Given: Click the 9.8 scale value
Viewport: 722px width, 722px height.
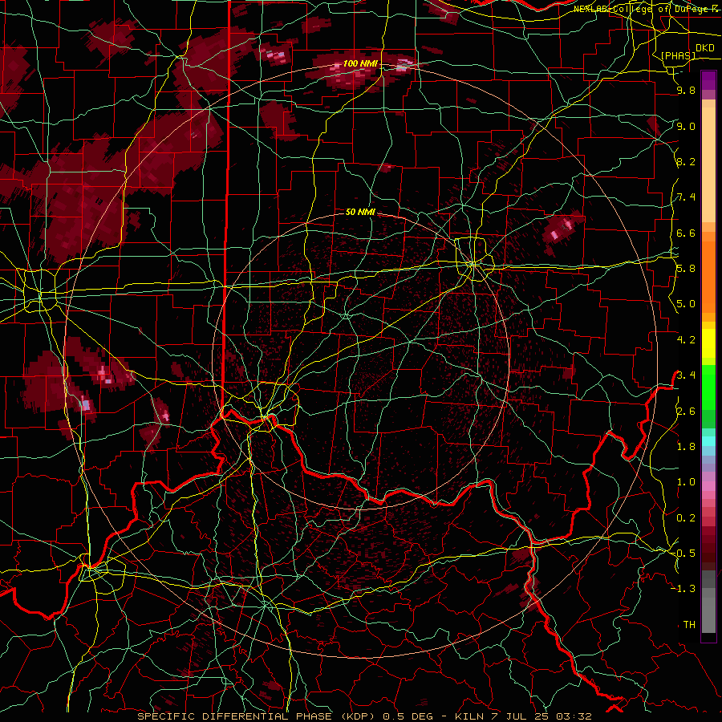Looking at the screenshot, I should (686, 91).
